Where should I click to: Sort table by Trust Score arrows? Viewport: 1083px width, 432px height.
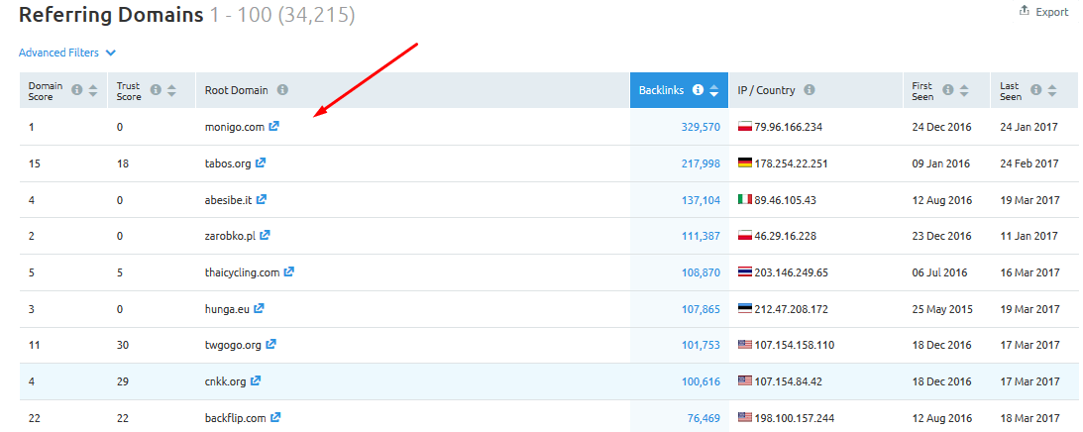(172, 90)
